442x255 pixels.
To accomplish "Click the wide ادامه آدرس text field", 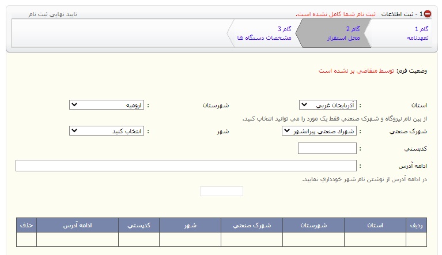I will (186, 166).
